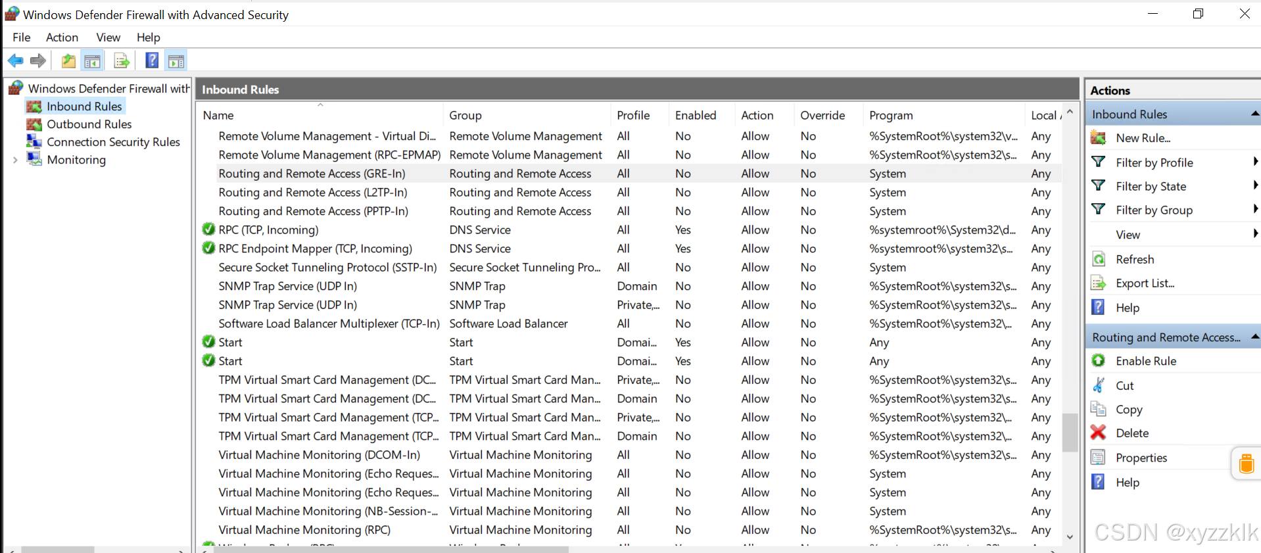Select Software Load Balancer Multiplexer (TCP-In) rule
1261x553 pixels.
pyautogui.click(x=628, y=324)
